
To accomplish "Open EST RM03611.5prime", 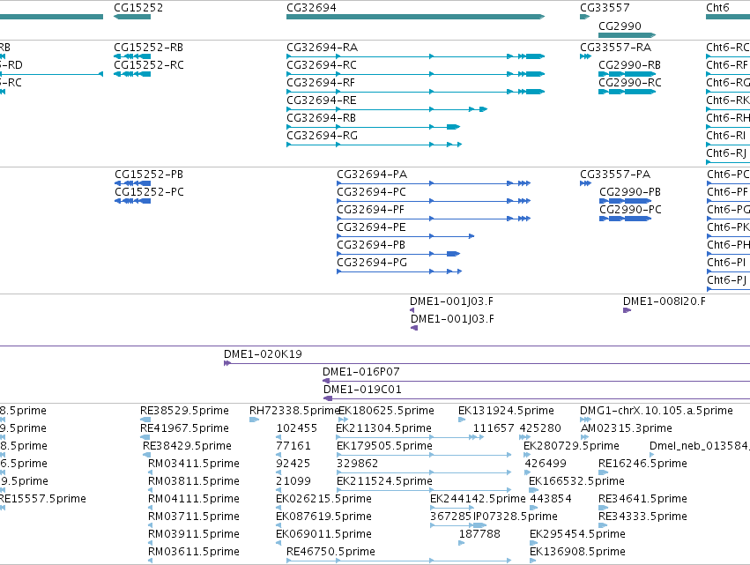I will tap(194, 553).
